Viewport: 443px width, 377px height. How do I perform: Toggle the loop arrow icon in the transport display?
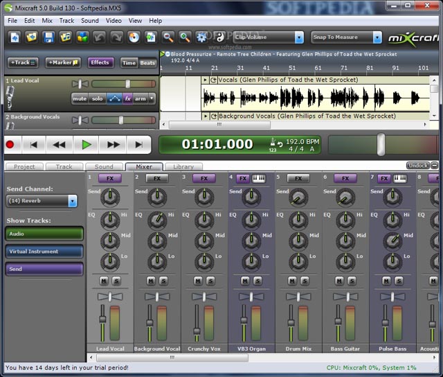point(280,144)
